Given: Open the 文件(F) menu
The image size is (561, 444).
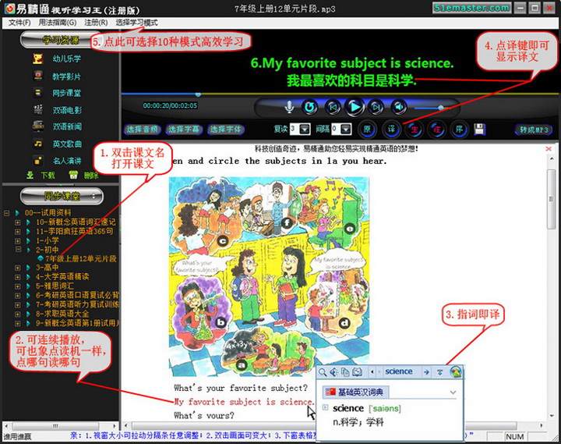Looking at the screenshot, I should pos(19,23).
